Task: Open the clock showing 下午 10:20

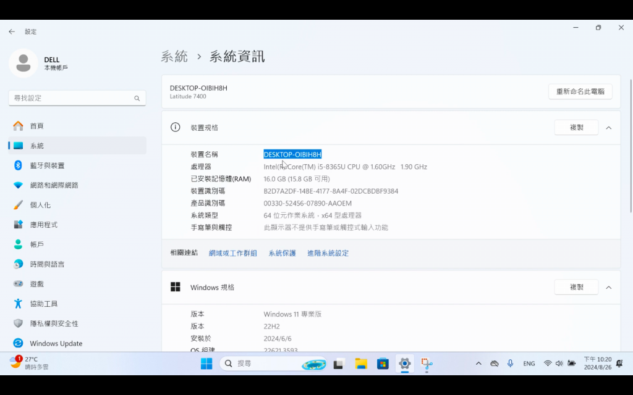Action: 598,363
